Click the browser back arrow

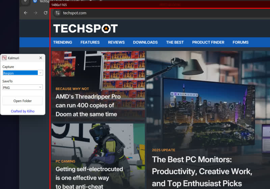click(26, 13)
